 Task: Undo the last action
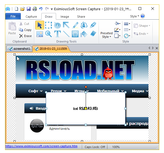(41, 9)
